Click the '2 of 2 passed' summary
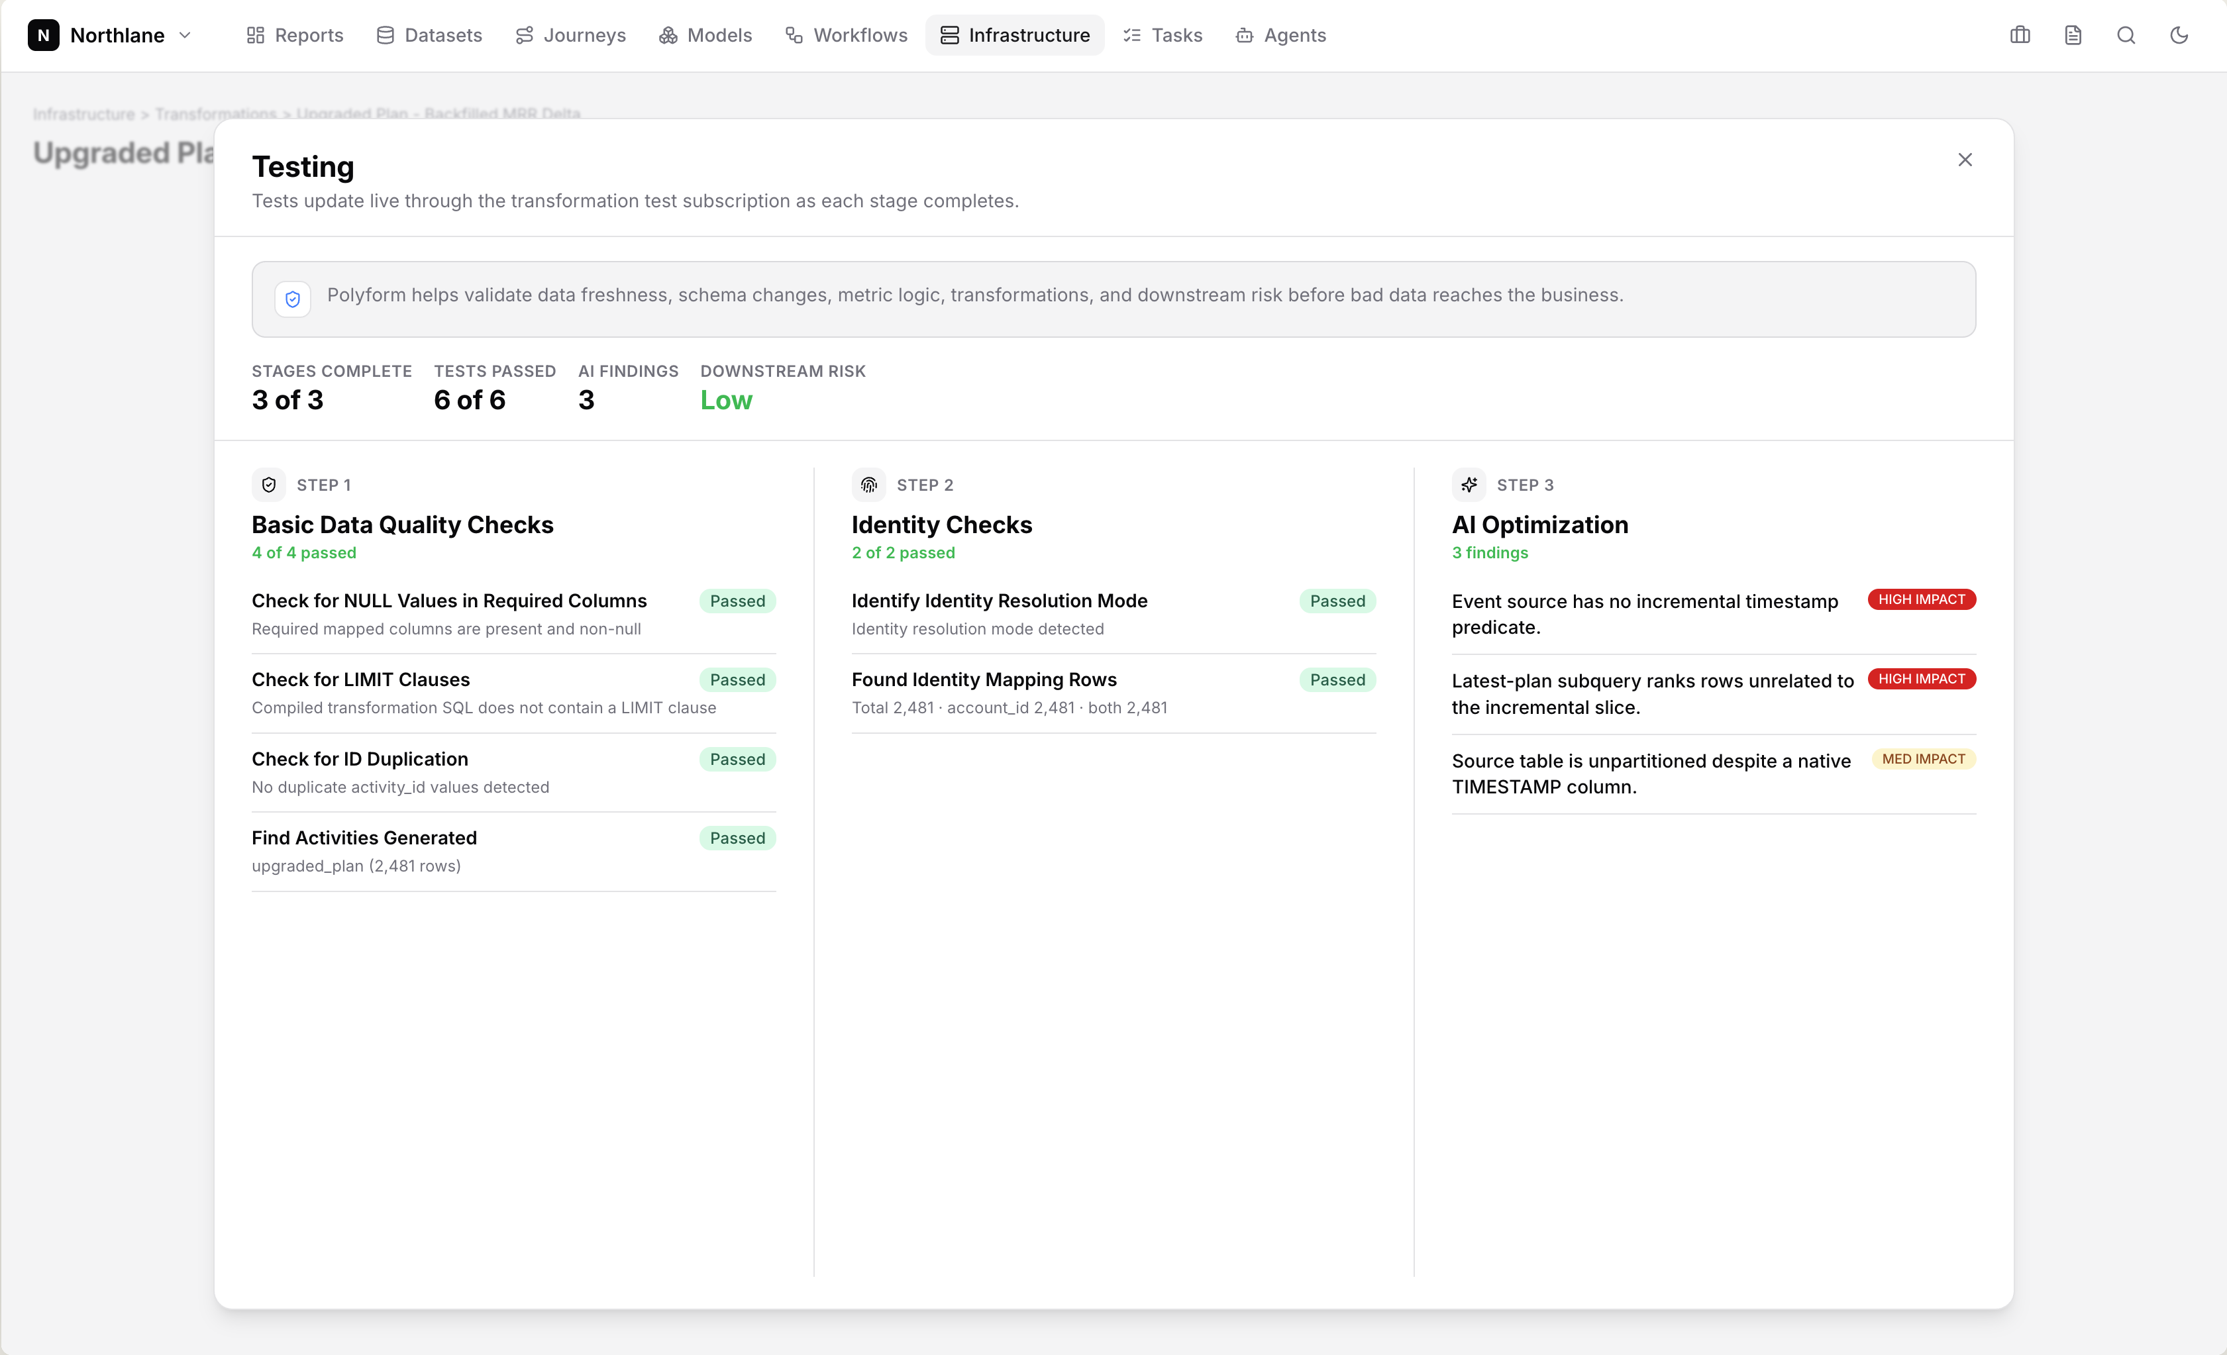The width and height of the screenshot is (2227, 1355). coord(903,553)
